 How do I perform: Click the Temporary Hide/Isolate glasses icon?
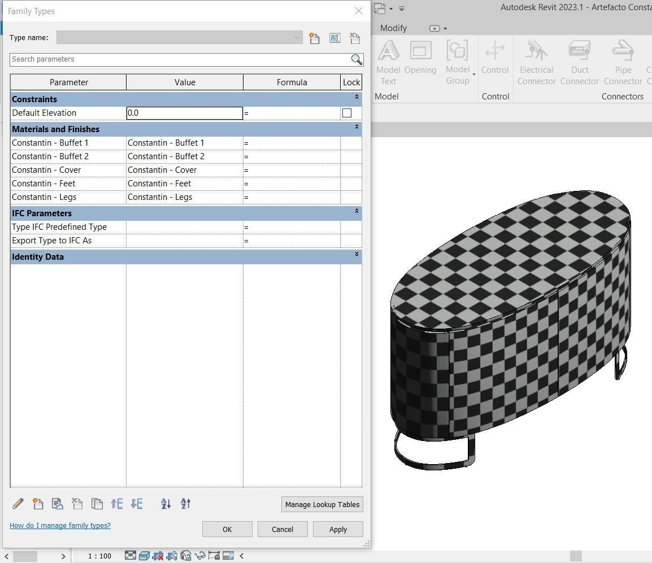200,556
